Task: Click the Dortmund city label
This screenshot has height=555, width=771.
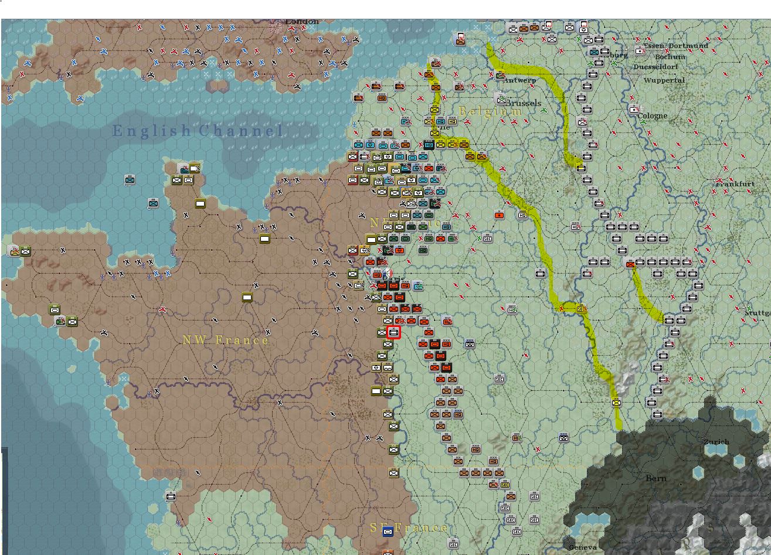Action: pos(688,45)
